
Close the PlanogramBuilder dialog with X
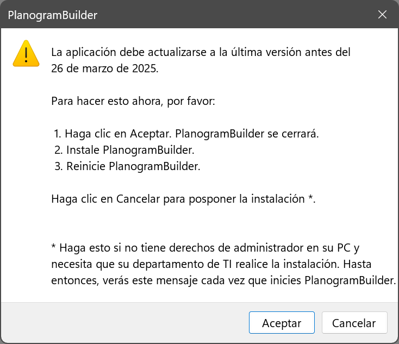tap(382, 15)
